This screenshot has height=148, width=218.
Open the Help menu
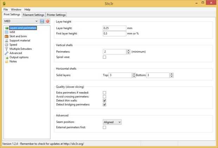[27, 9]
